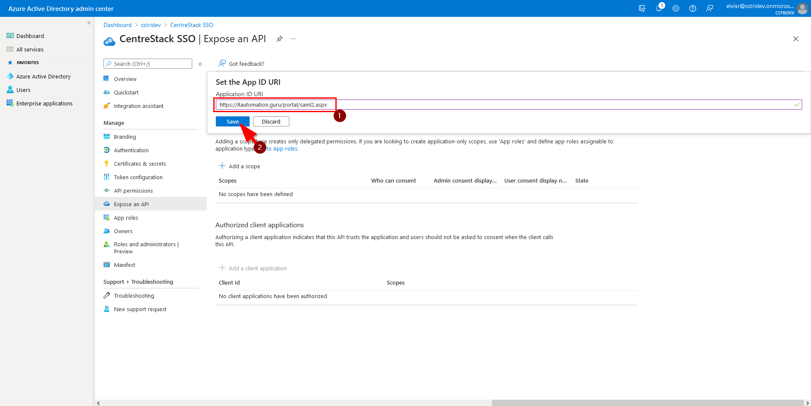Open Dashboard in left navigation

click(x=30, y=36)
